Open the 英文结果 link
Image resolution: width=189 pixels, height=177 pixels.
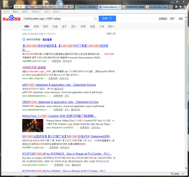point(47,40)
